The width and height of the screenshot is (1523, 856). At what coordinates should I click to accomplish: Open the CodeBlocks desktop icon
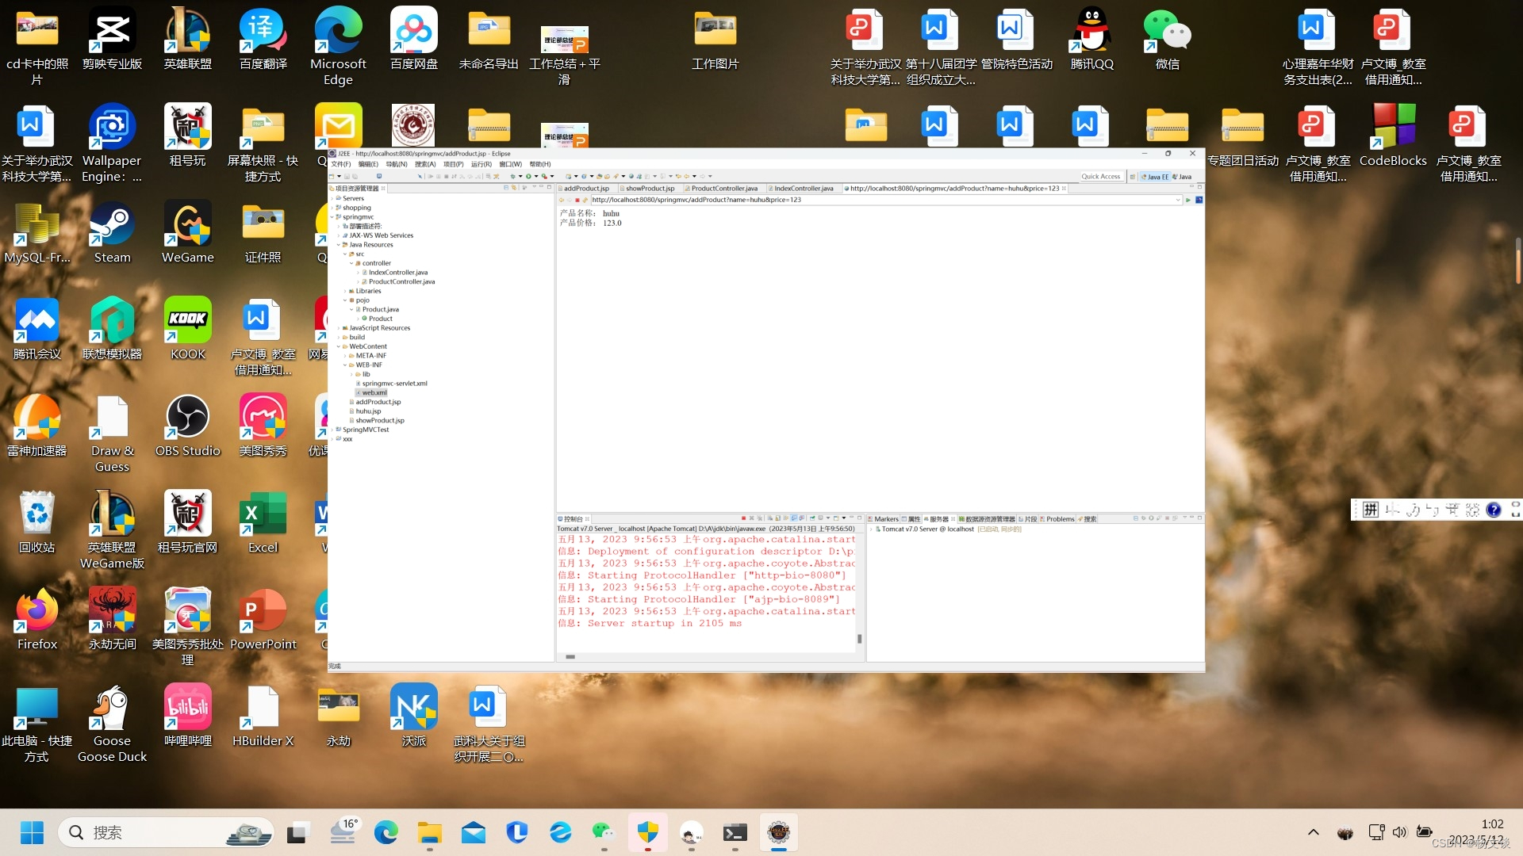[x=1393, y=136]
